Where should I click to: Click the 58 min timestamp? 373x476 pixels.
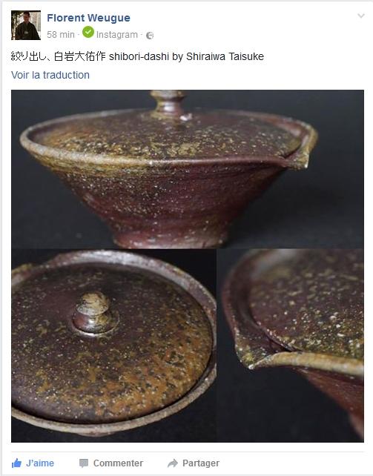point(61,35)
